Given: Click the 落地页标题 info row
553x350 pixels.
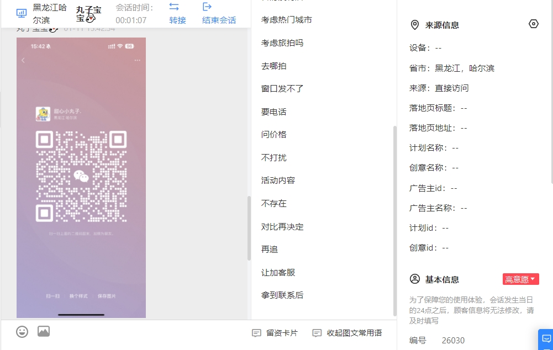Looking at the screenshot, I should (438, 108).
